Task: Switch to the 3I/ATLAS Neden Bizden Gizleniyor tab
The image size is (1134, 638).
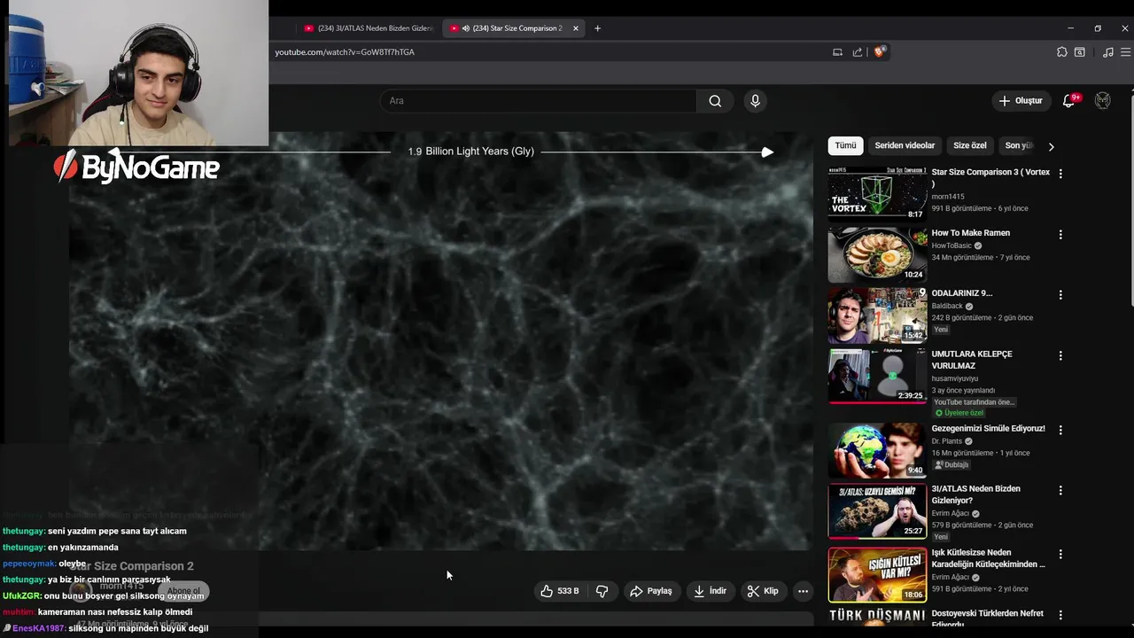Action: point(369,28)
